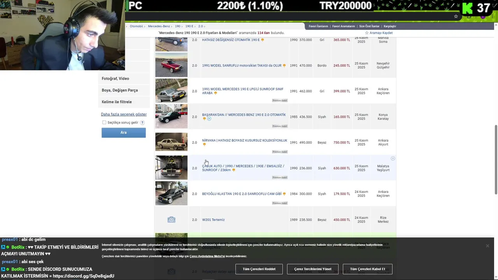
Task: Open the 2.0 breadcrumb category
Action: [200, 26]
